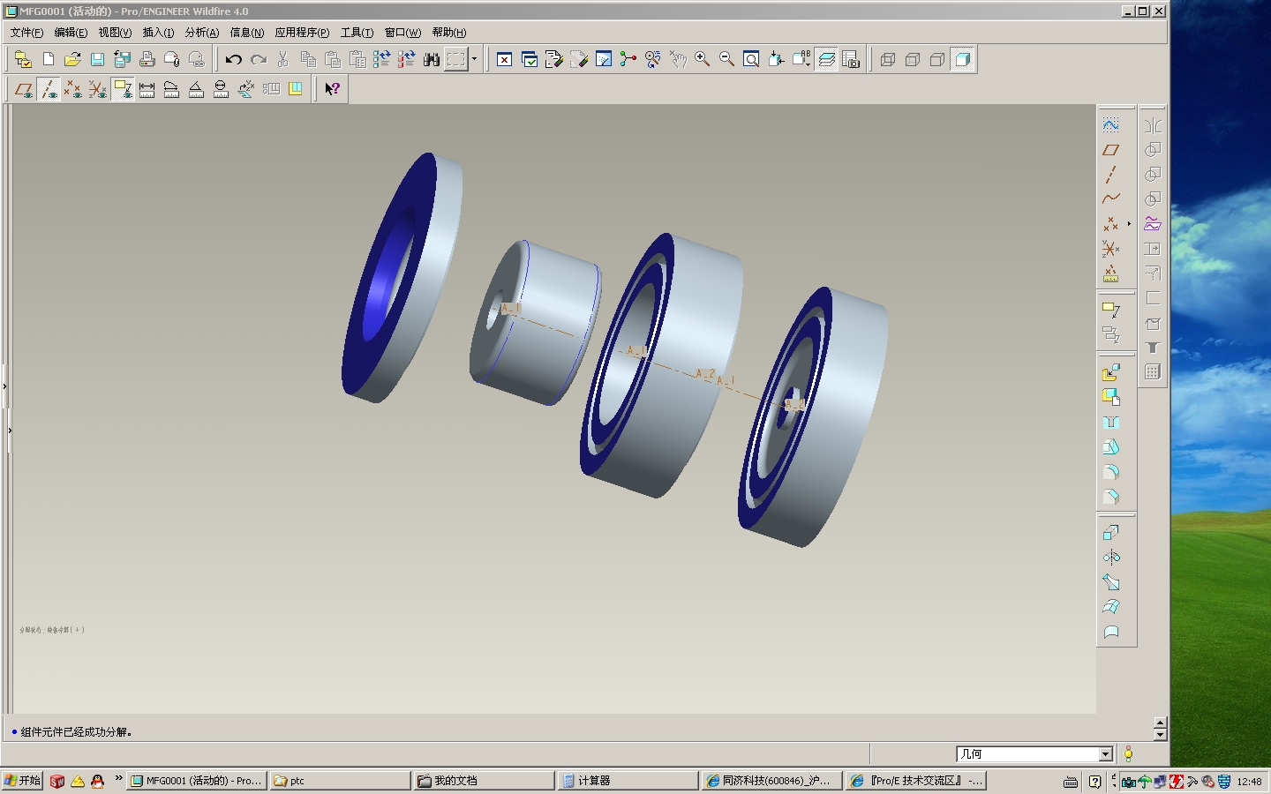Switch to 计算器 in the taskbar

tap(627, 781)
